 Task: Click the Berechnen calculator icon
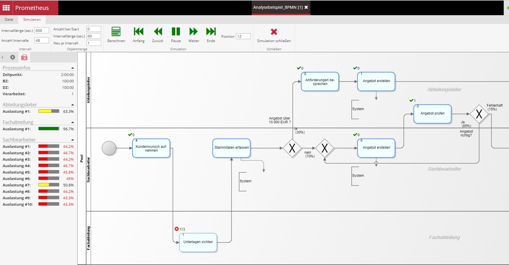tap(116, 32)
